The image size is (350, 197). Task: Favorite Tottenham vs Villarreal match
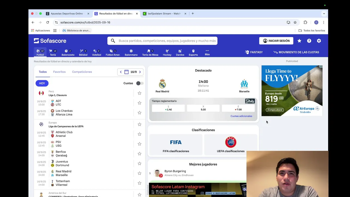(139, 183)
